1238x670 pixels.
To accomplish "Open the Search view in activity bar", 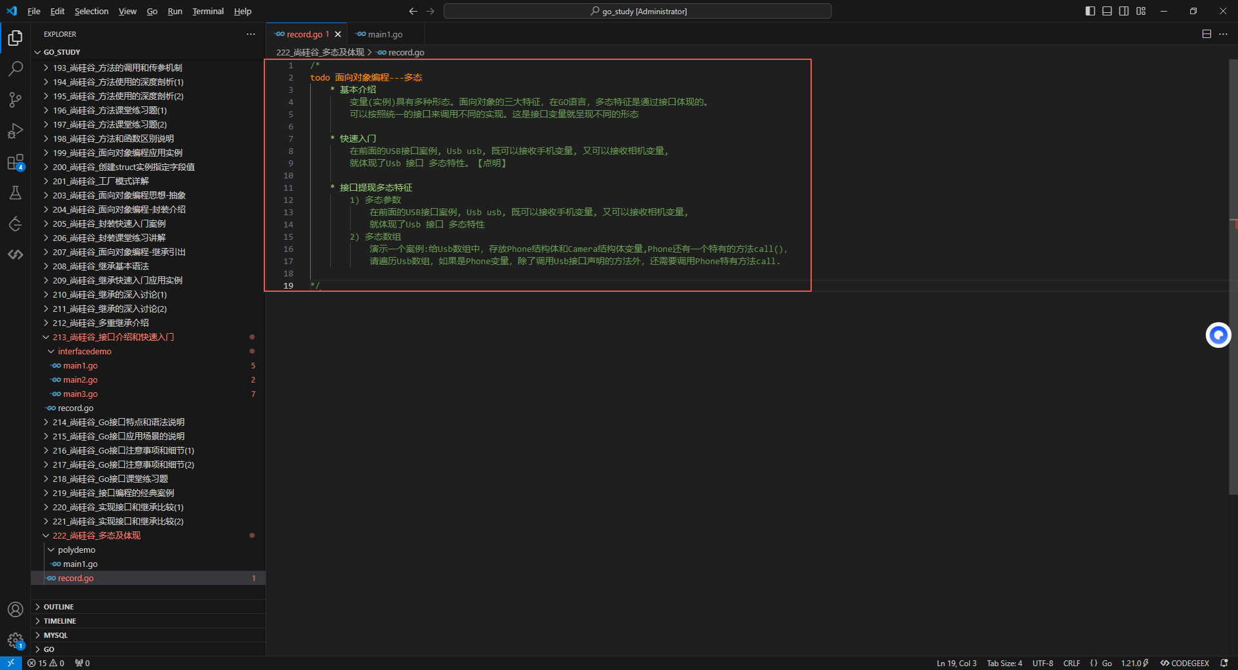I will (15, 68).
